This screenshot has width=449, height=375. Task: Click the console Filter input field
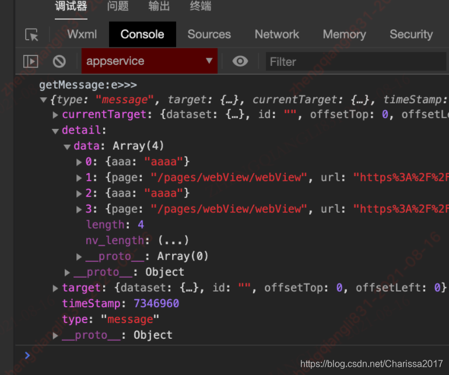356,61
